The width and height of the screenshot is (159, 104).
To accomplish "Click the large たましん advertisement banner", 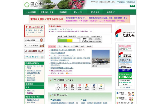I will pos(125,33).
